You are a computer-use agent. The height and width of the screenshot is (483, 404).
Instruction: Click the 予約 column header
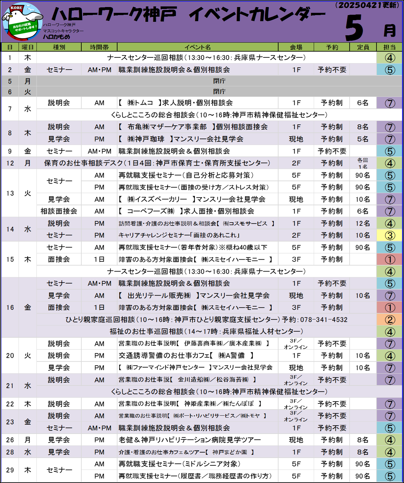(x=332, y=47)
